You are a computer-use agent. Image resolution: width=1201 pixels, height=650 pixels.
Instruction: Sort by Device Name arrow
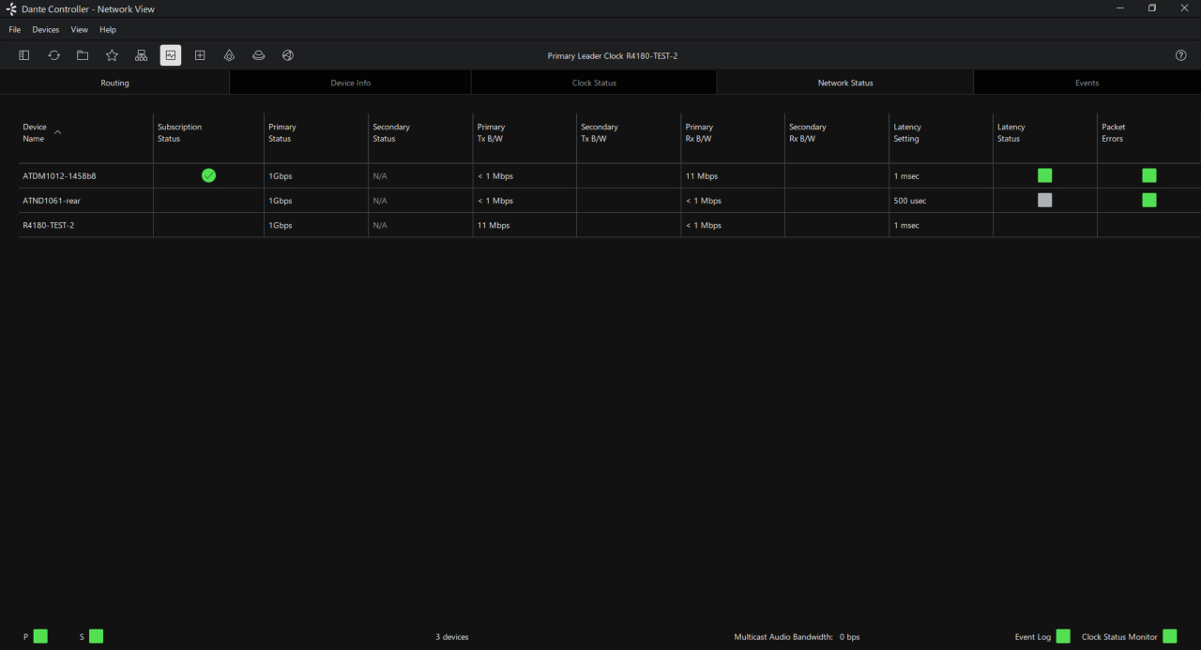58,132
